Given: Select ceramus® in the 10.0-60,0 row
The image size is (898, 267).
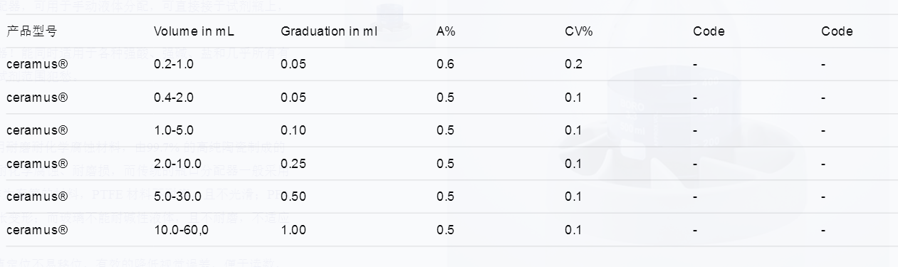Looking at the screenshot, I should pyautogui.click(x=37, y=230).
